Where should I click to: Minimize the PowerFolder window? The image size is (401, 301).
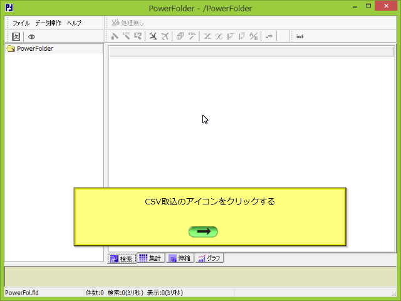click(355, 6)
